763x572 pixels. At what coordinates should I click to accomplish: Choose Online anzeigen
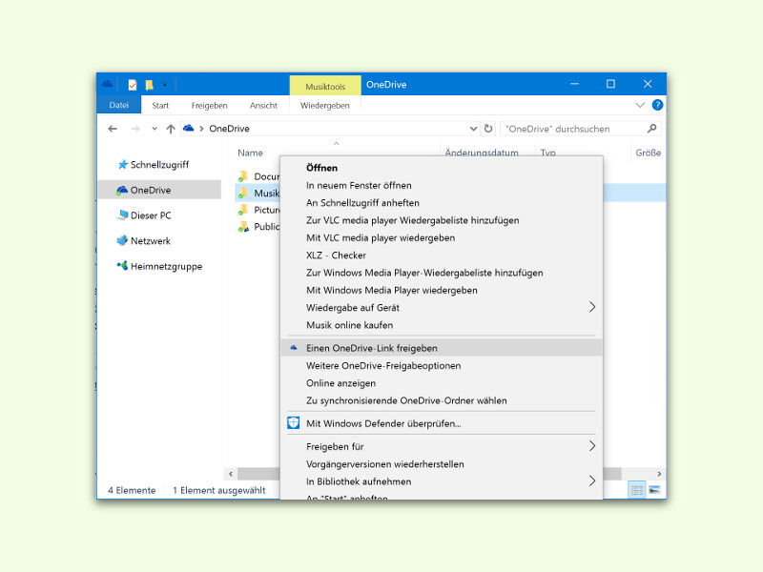442,383
